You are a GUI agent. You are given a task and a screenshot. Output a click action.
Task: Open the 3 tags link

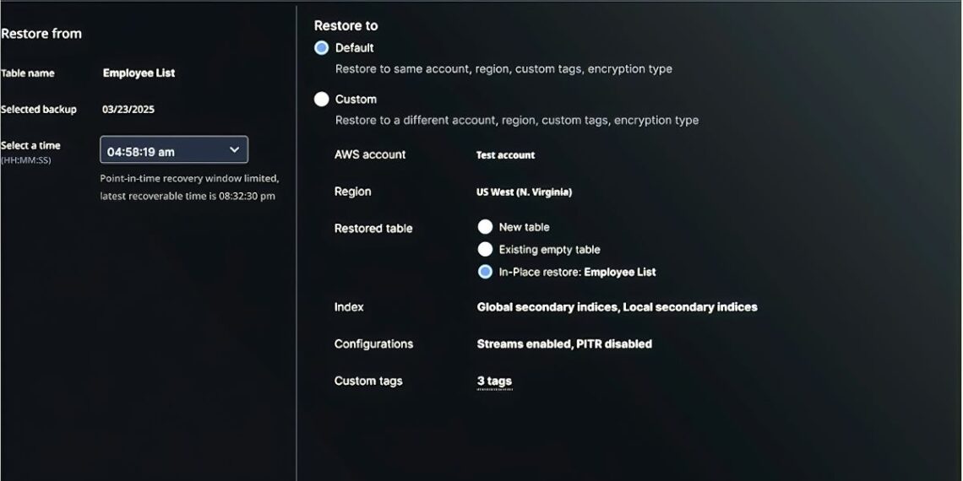(x=494, y=381)
